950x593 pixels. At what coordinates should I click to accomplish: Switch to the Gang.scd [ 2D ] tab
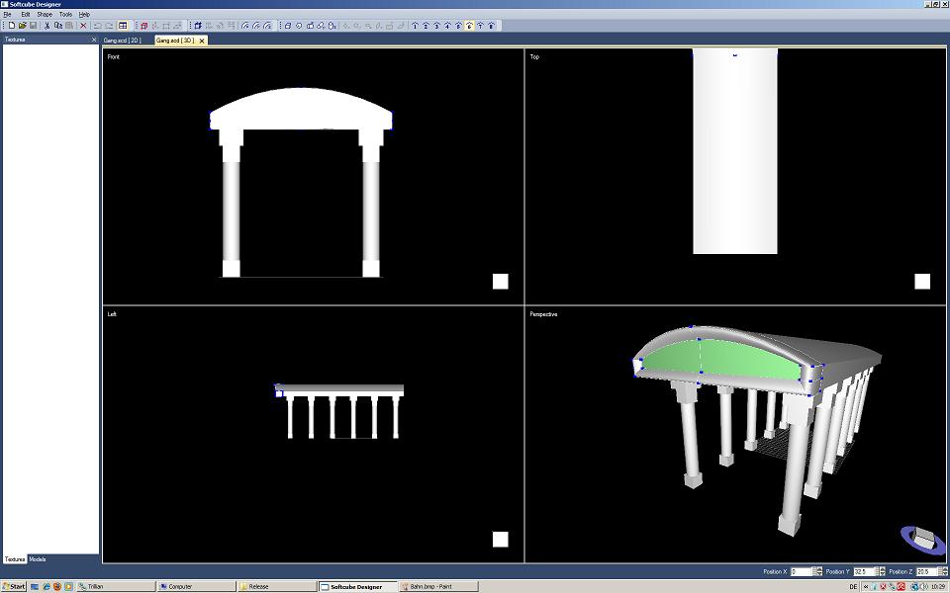(x=123, y=41)
